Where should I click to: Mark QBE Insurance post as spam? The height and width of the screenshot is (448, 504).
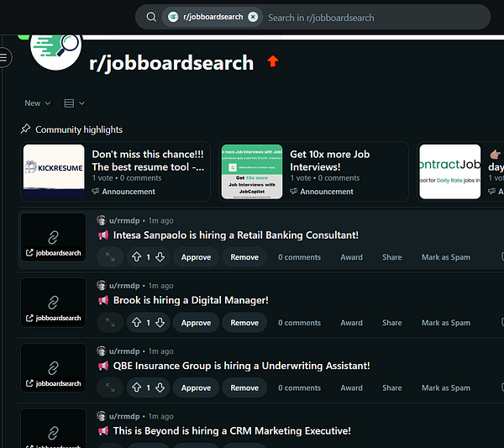(446, 387)
